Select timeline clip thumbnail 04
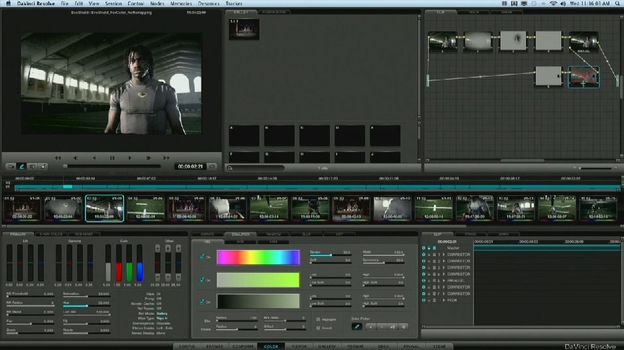This screenshot has width=624, height=350. [x=146, y=208]
